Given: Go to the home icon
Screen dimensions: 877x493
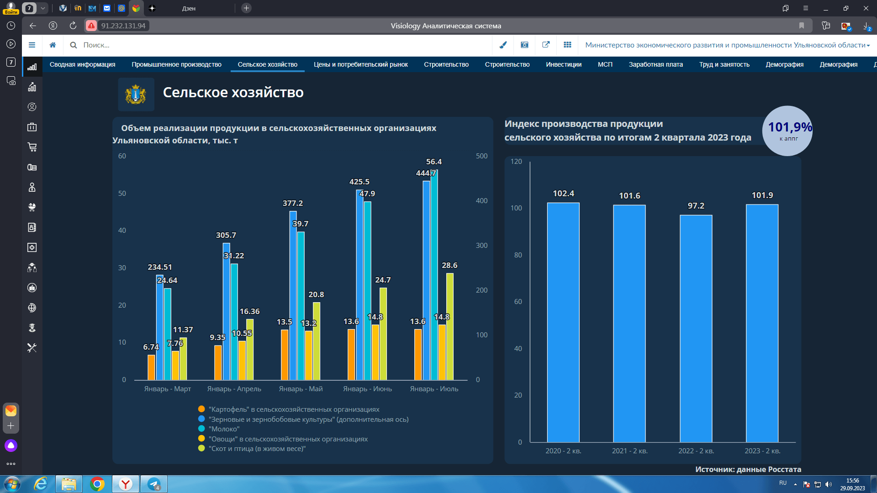Looking at the screenshot, I should [x=53, y=45].
